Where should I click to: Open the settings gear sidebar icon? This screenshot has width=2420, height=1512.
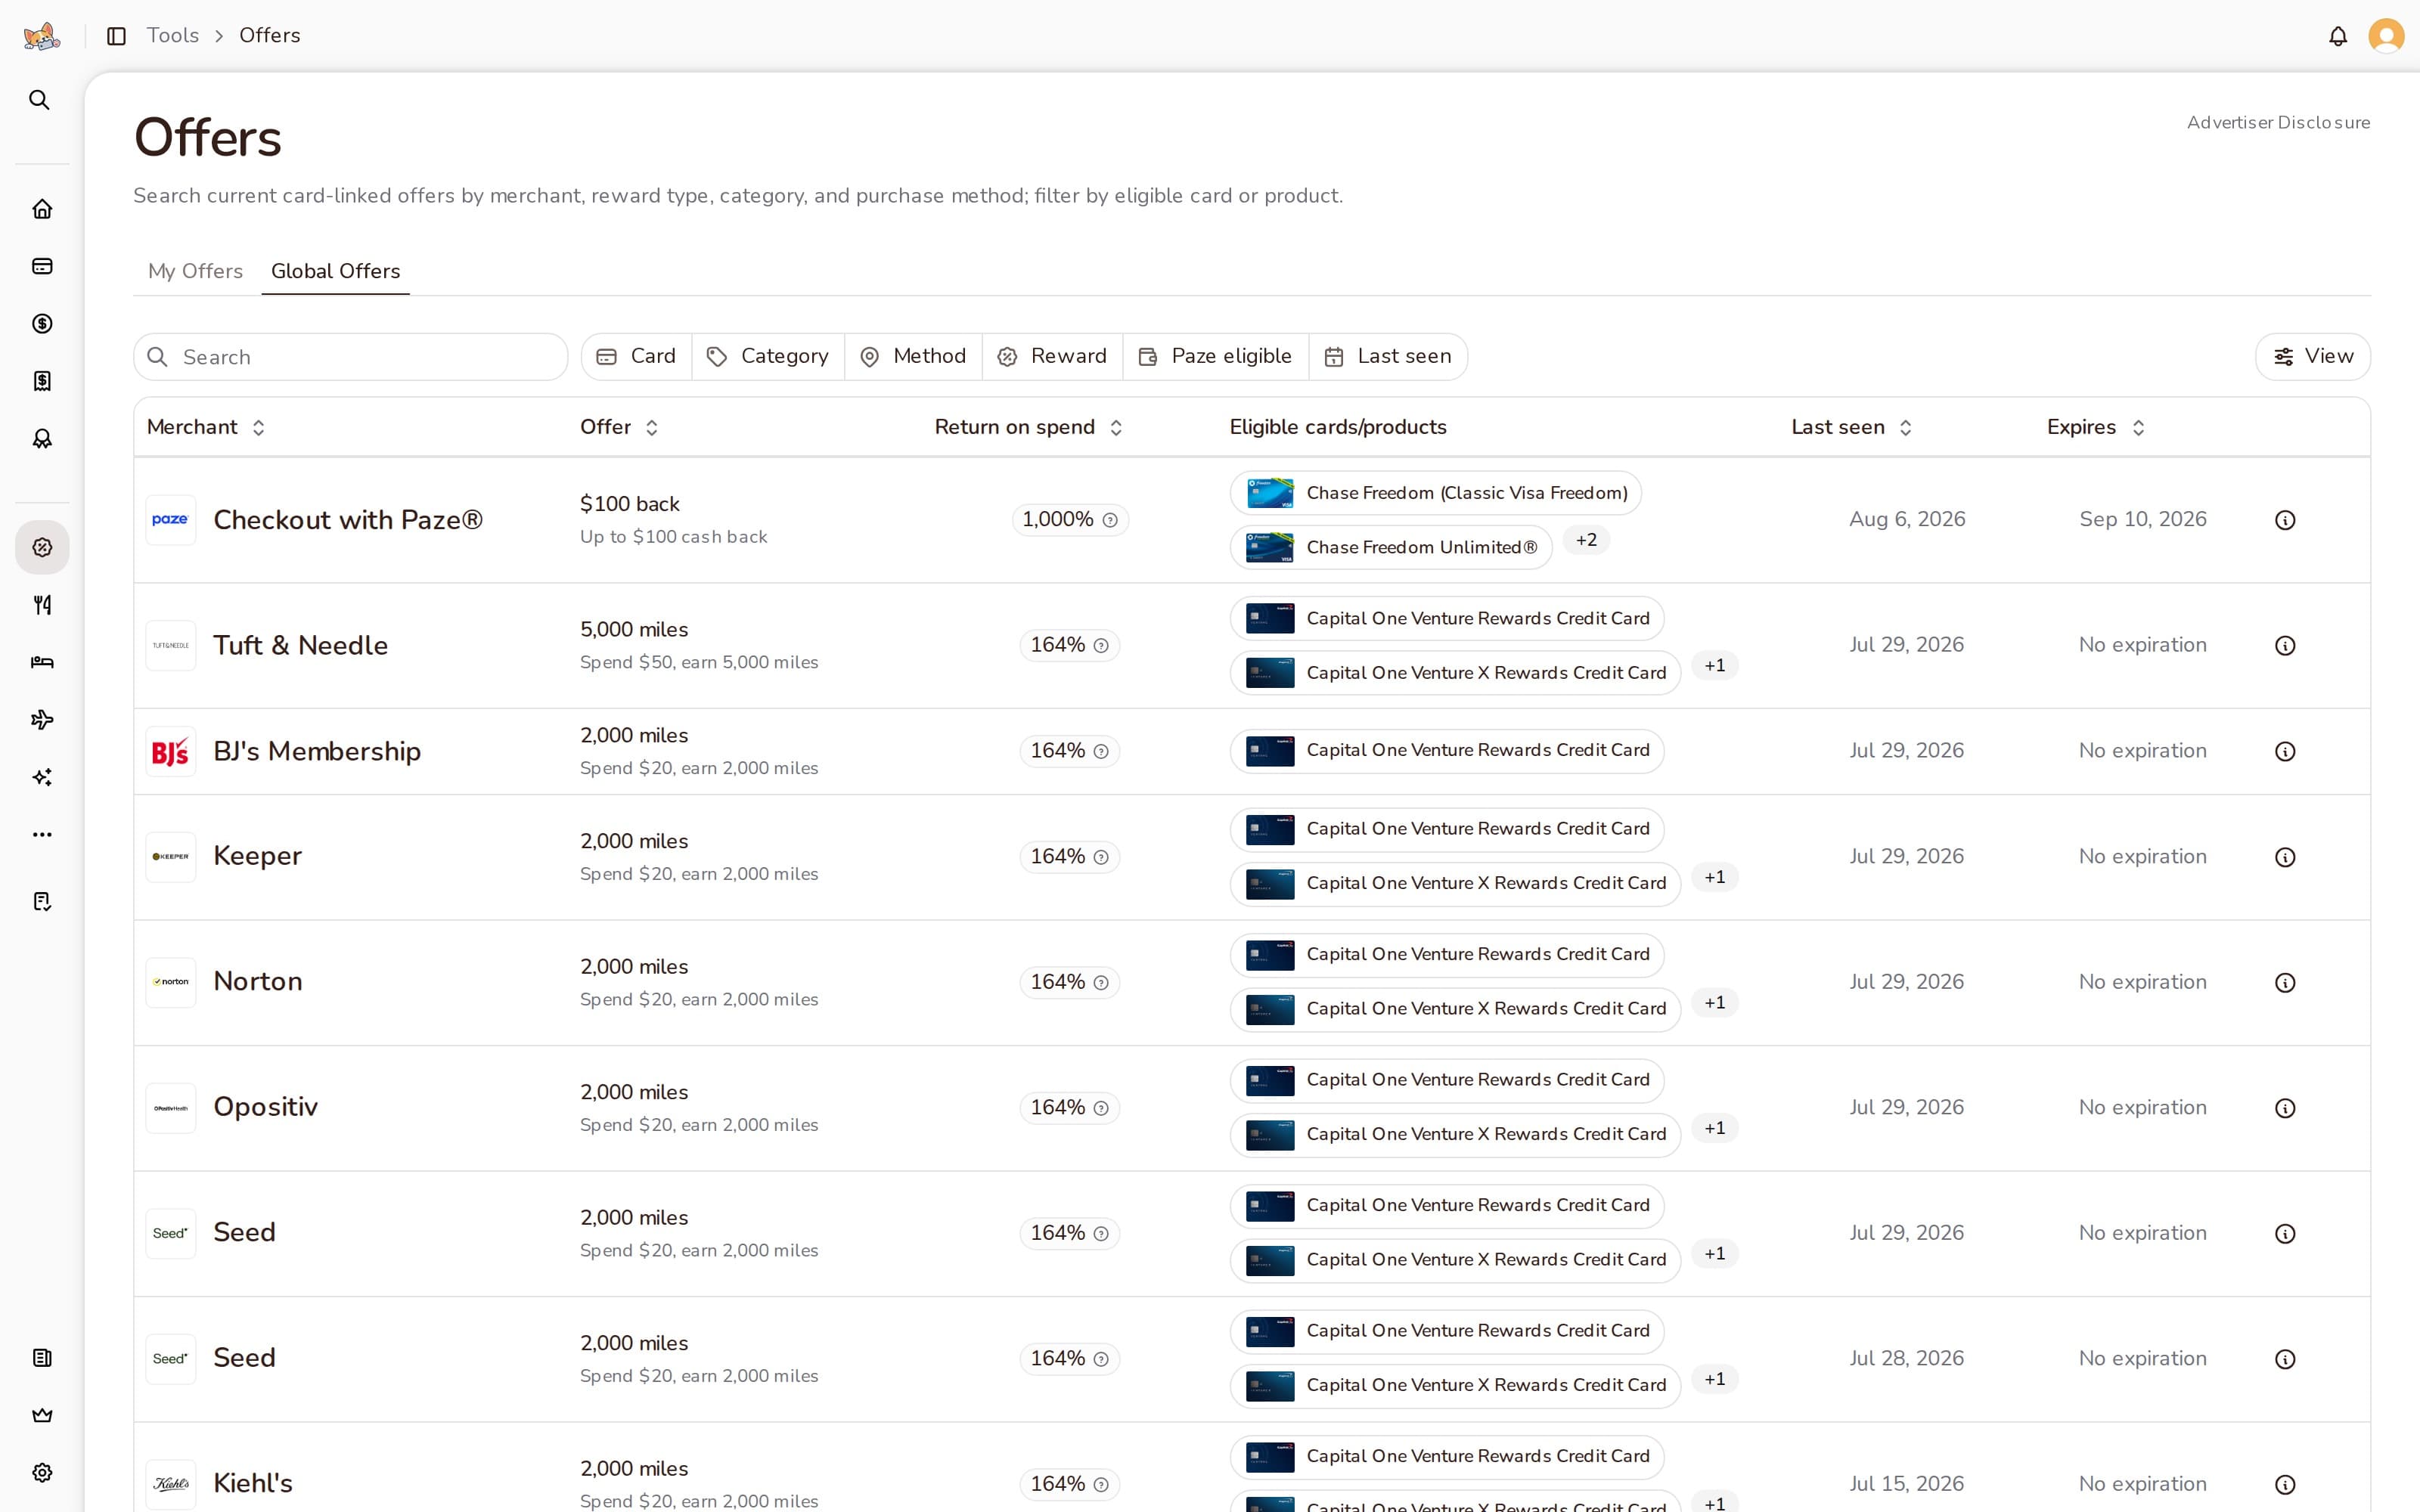42,1473
